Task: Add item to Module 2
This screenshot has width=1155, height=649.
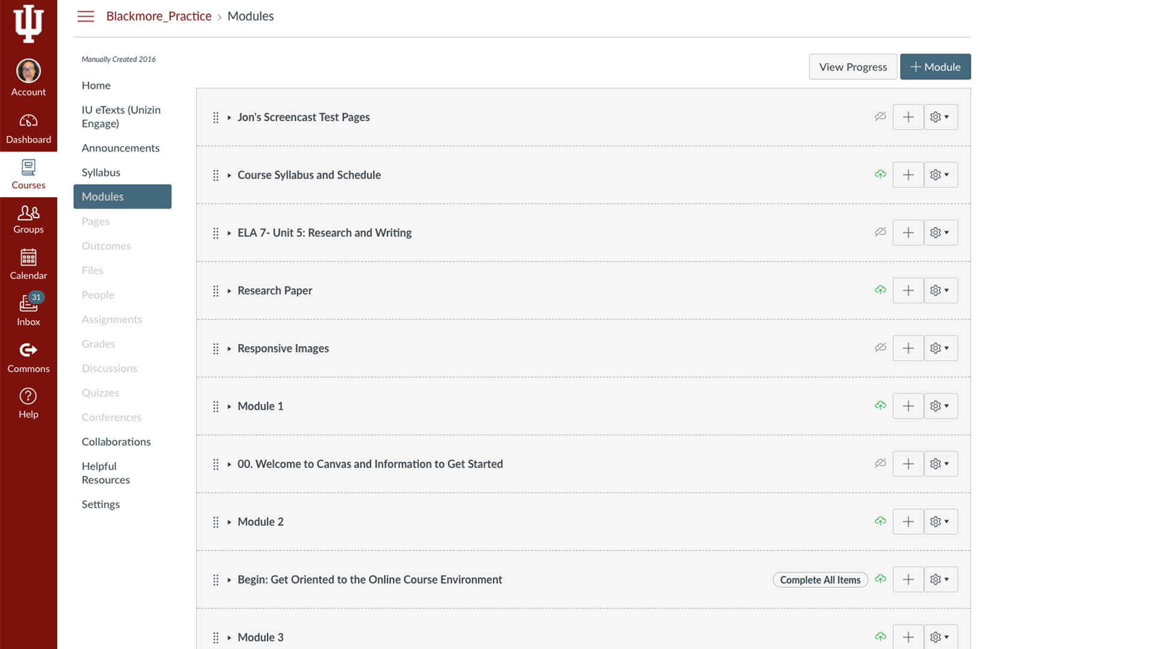Action: 908,522
